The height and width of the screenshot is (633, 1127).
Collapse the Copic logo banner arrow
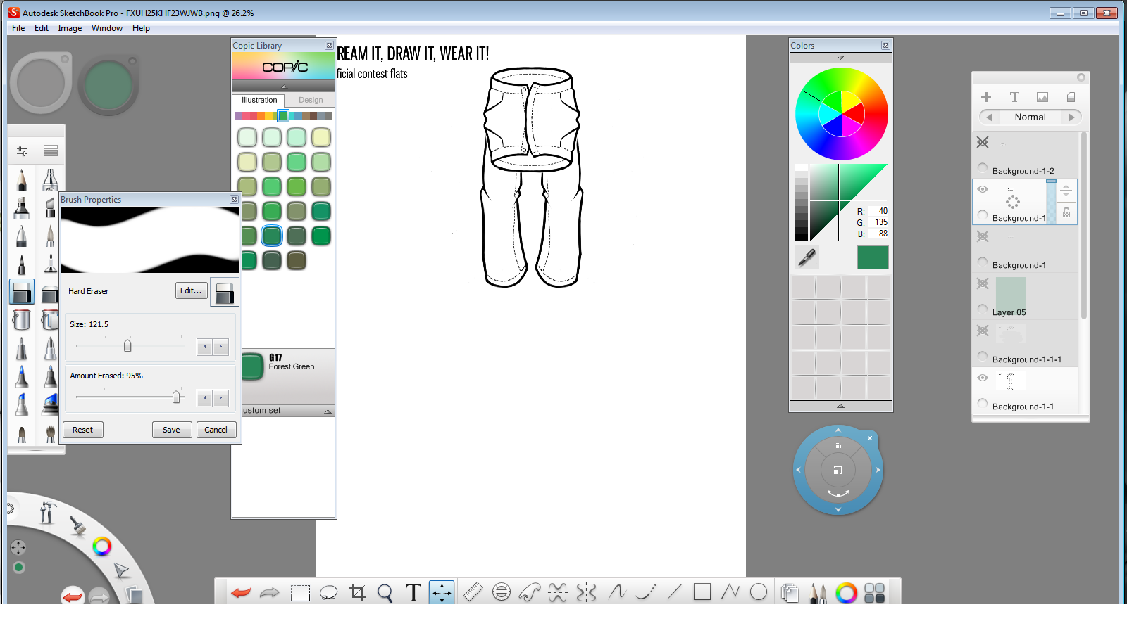(284, 87)
